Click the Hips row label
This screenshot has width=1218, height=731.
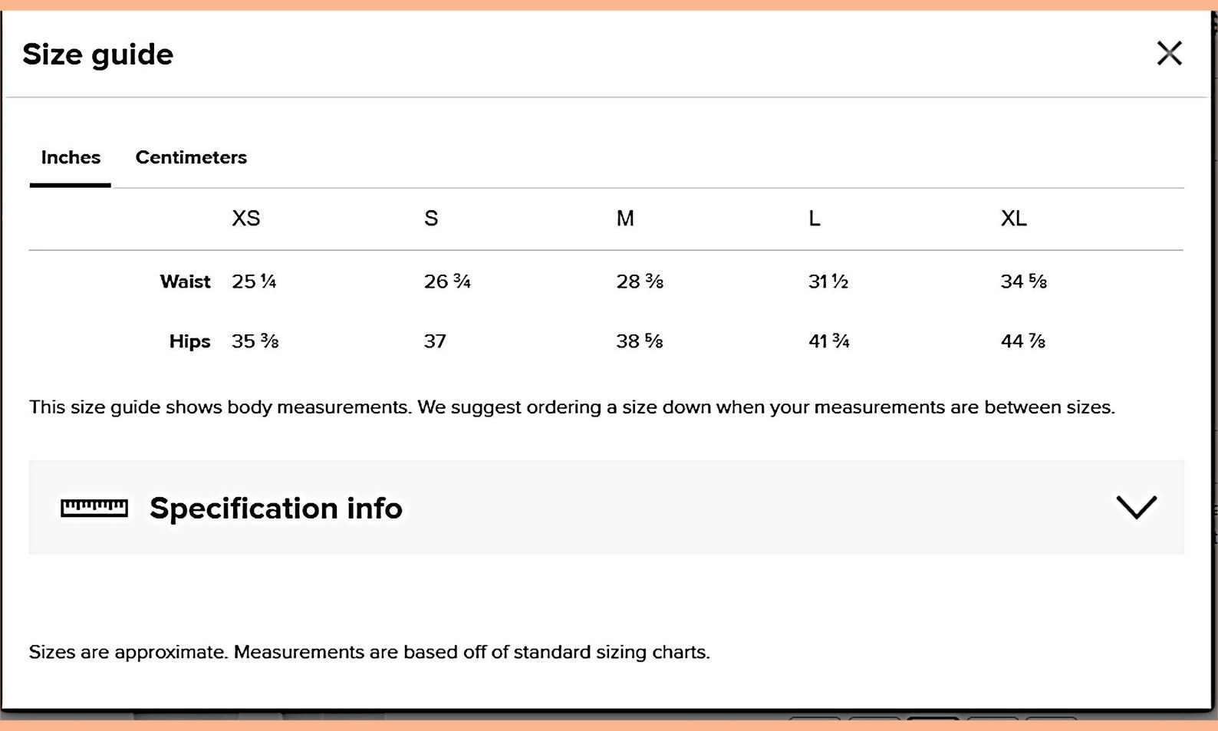(189, 341)
